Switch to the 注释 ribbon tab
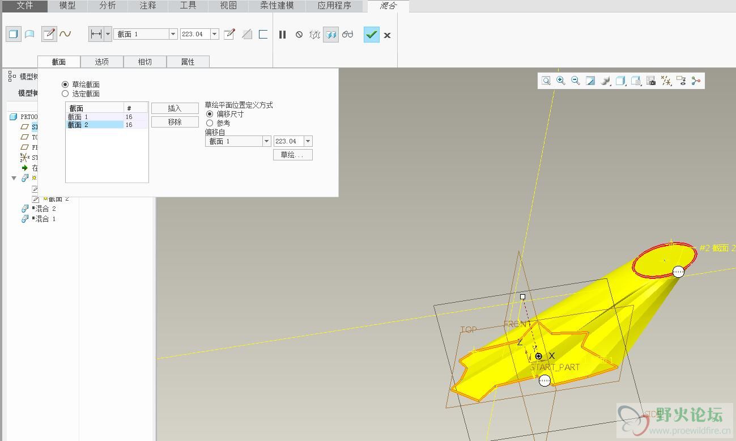Screen dimensions: 736x441 [148, 6]
